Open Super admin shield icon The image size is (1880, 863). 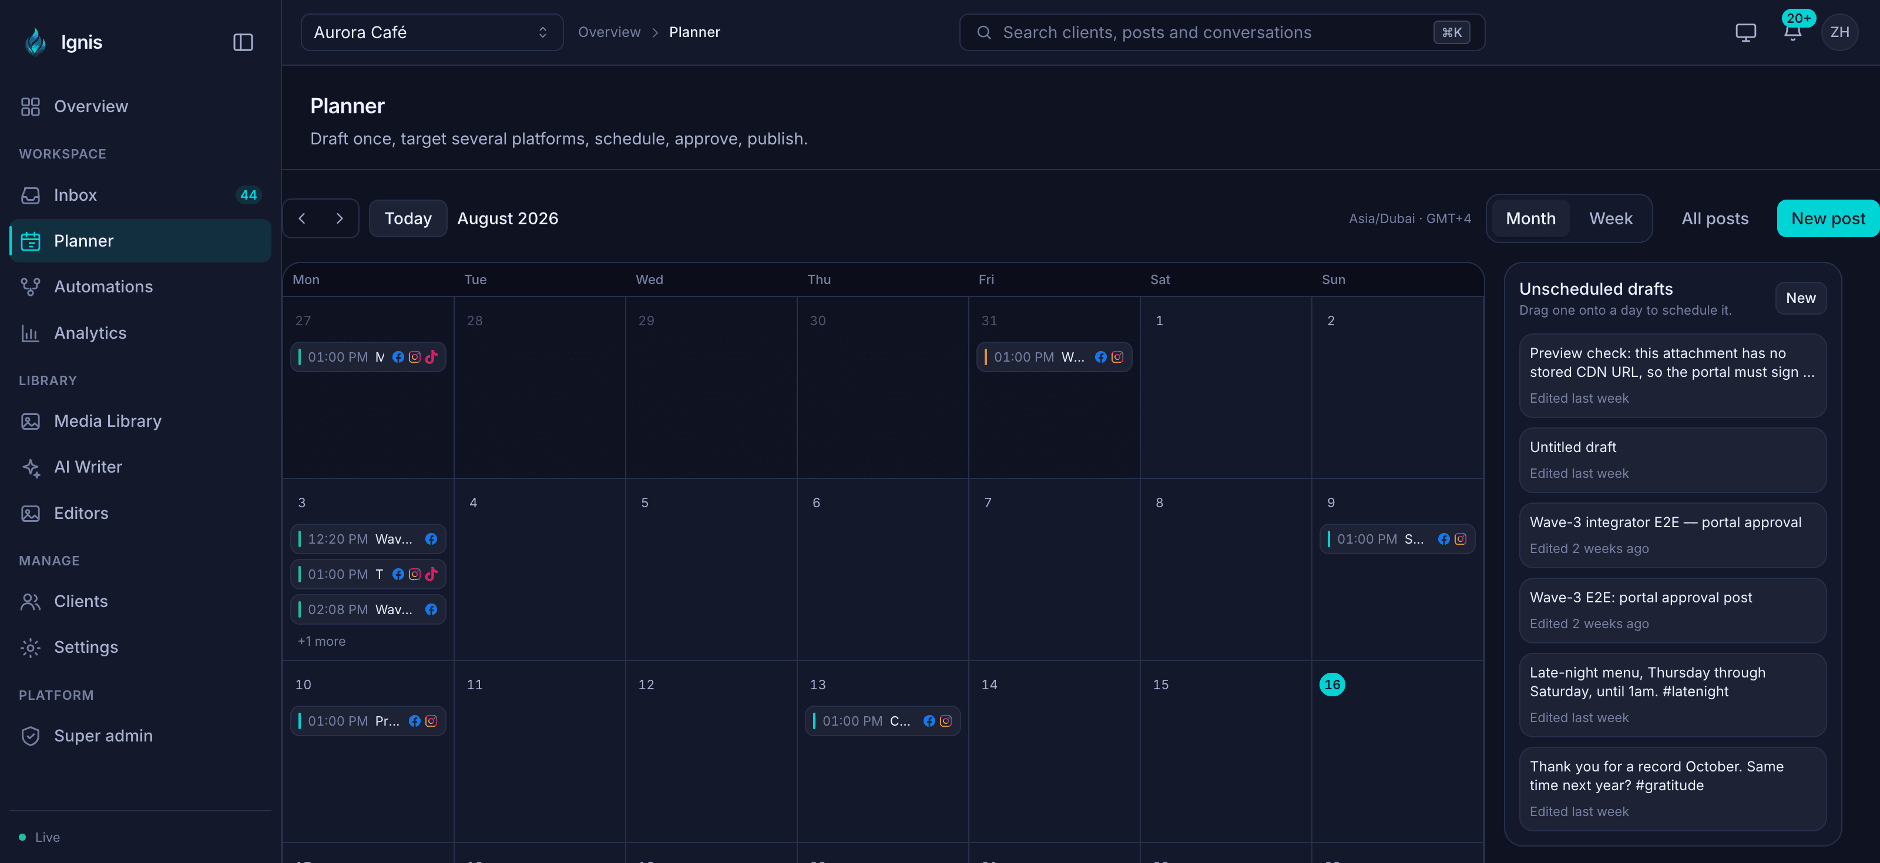point(30,736)
